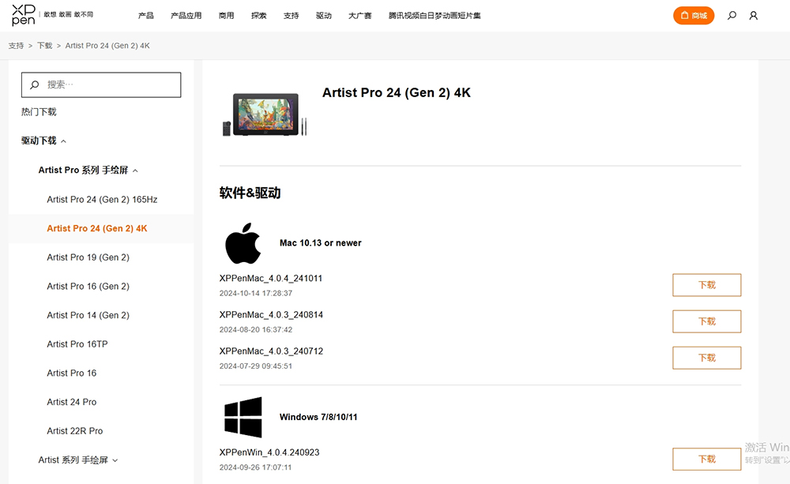Click XPPenMac_4.0.4_241011 file name
790x484 pixels.
point(270,278)
